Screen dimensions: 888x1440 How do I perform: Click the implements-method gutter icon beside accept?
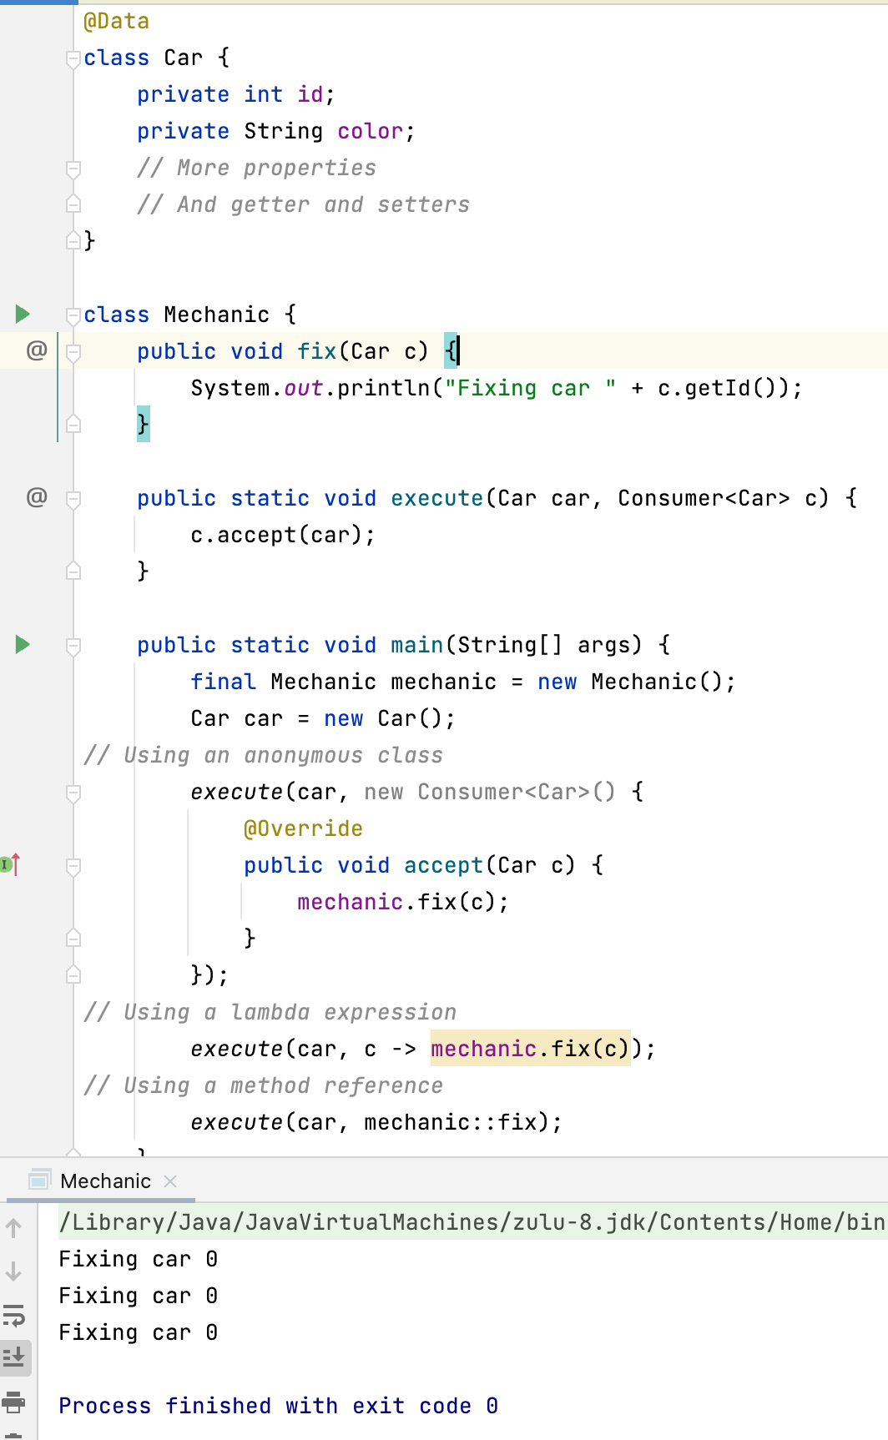[10, 864]
